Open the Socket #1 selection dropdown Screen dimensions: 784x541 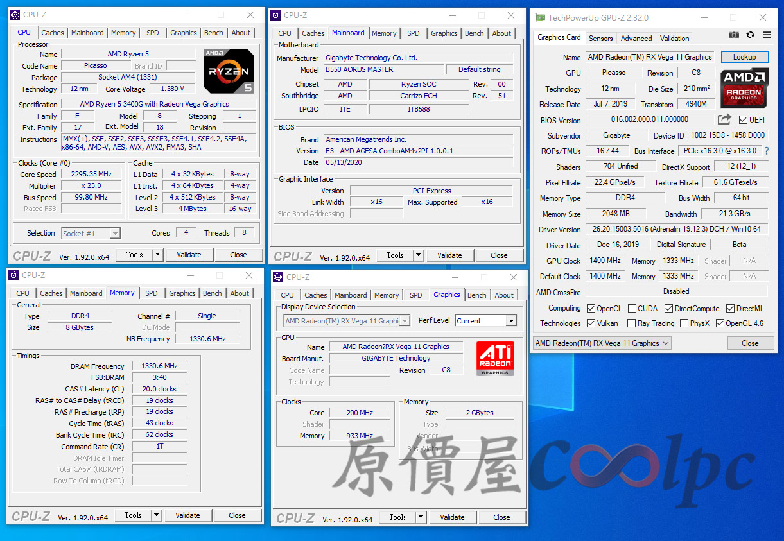(x=91, y=233)
